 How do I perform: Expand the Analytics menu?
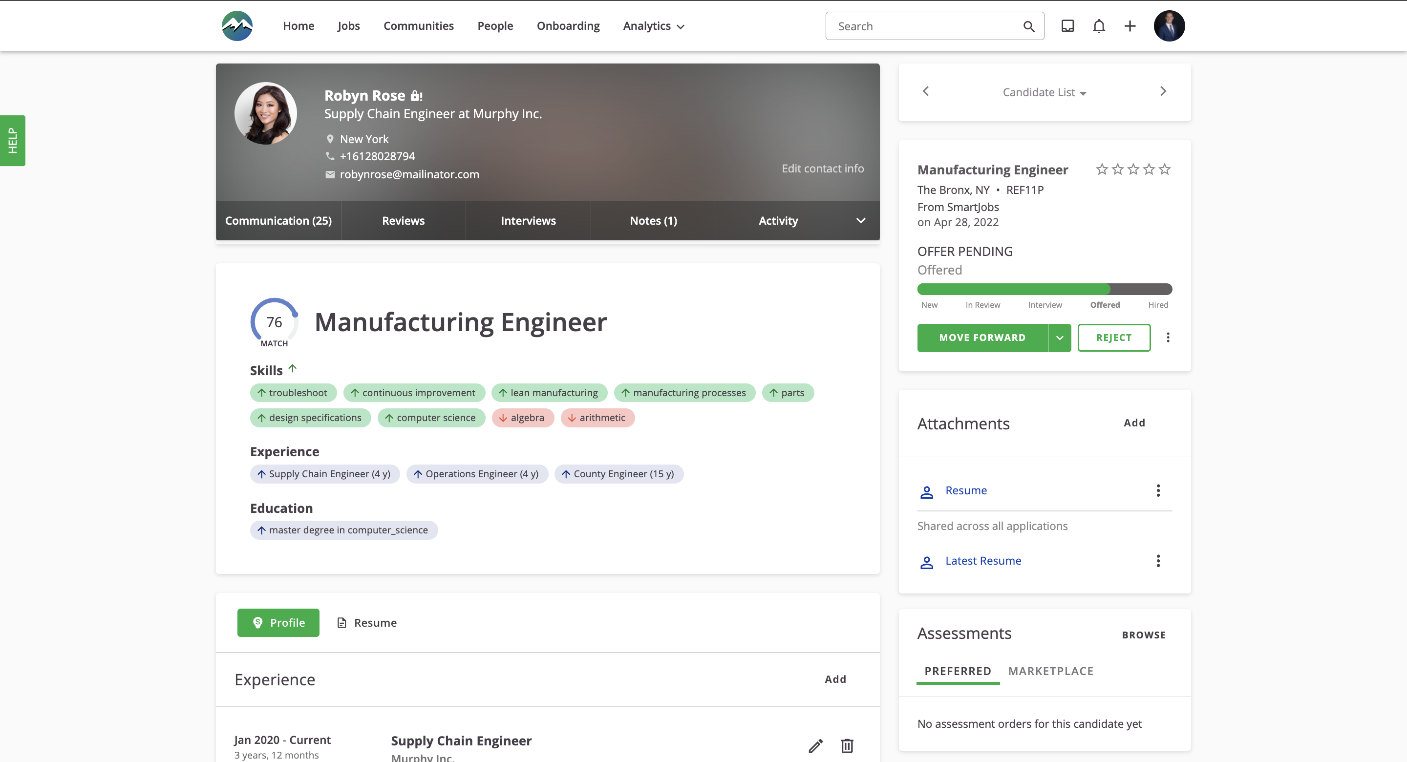[653, 26]
